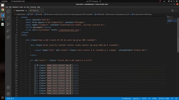
Task: Place cursor in Document title text
Action: click(38, 27)
